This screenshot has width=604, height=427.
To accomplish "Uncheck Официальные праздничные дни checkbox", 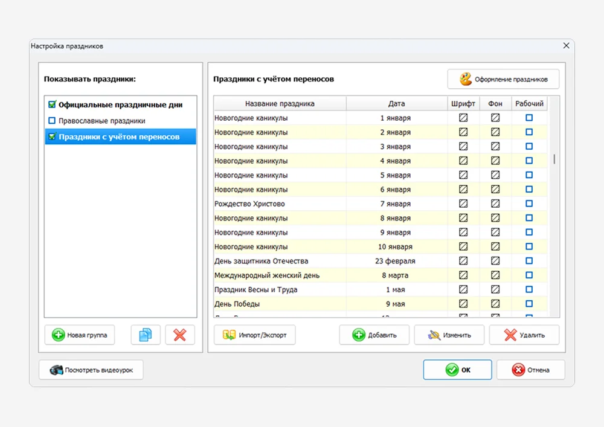I will (x=52, y=104).
